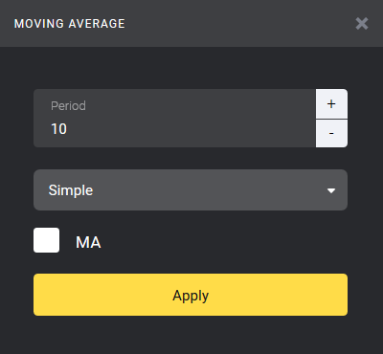The image size is (383, 354).
Task: Expand the average type list showing Simple
Action: [x=191, y=189]
